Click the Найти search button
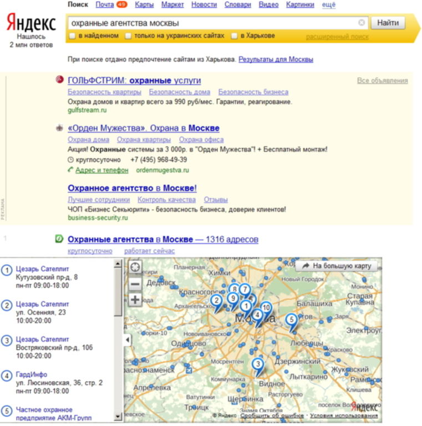The height and width of the screenshot is (426, 422). pyautogui.click(x=388, y=23)
